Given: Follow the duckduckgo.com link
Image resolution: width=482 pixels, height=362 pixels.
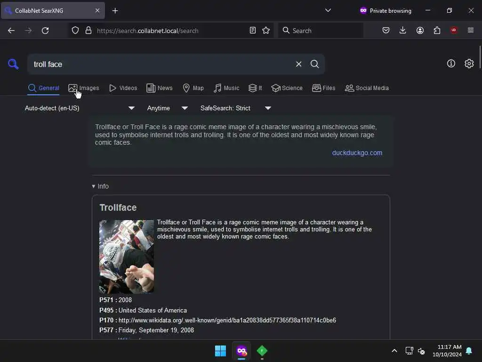Looking at the screenshot, I should pyautogui.click(x=357, y=153).
